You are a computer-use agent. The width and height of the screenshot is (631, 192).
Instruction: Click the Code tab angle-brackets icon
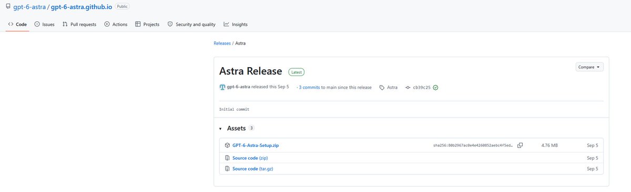click(11, 24)
